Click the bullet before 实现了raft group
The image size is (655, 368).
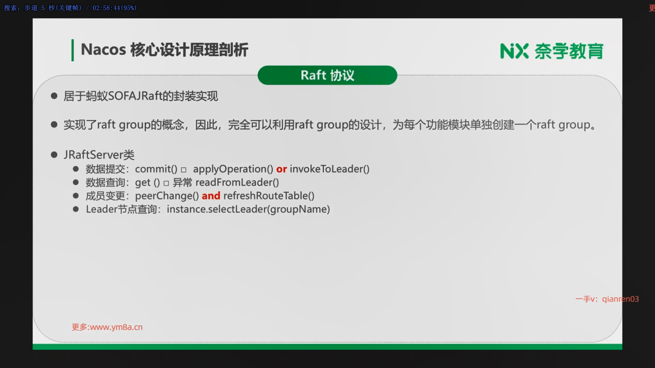click(54, 125)
